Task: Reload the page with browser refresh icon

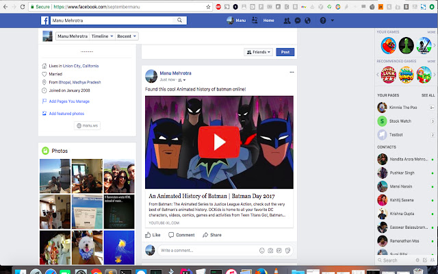Action: pos(23,7)
